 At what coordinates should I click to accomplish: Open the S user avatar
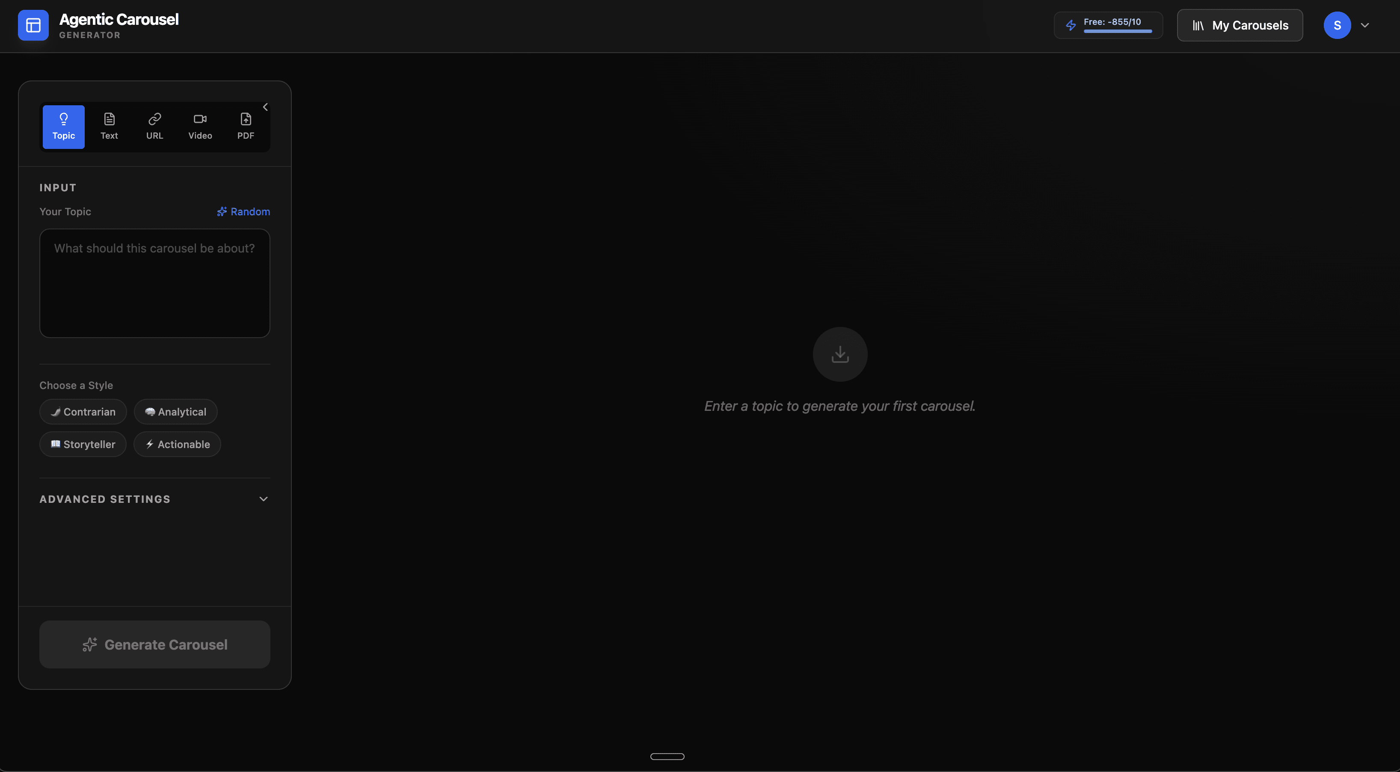(1337, 25)
